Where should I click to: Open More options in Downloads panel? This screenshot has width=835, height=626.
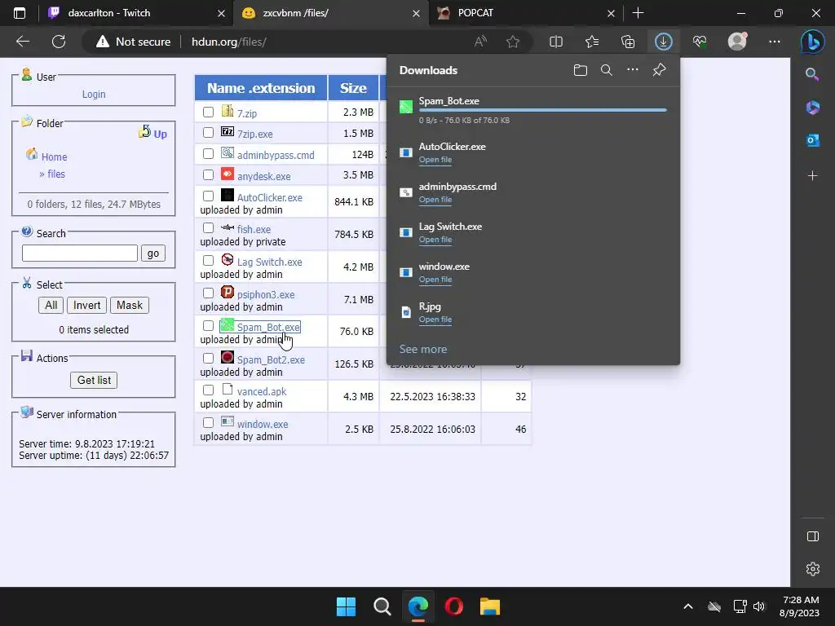[x=633, y=70]
